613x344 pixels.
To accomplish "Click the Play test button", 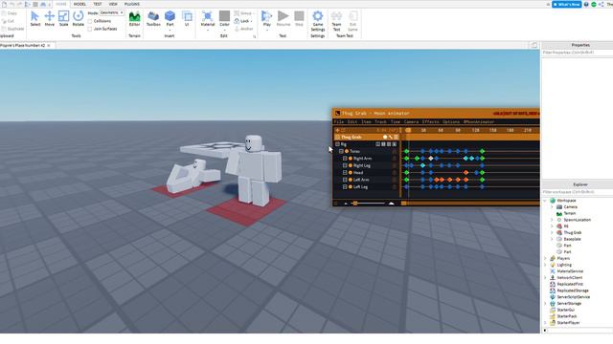I will tap(267, 19).
